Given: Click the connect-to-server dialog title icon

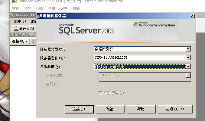Looking at the screenshot, I should pos(40,16).
